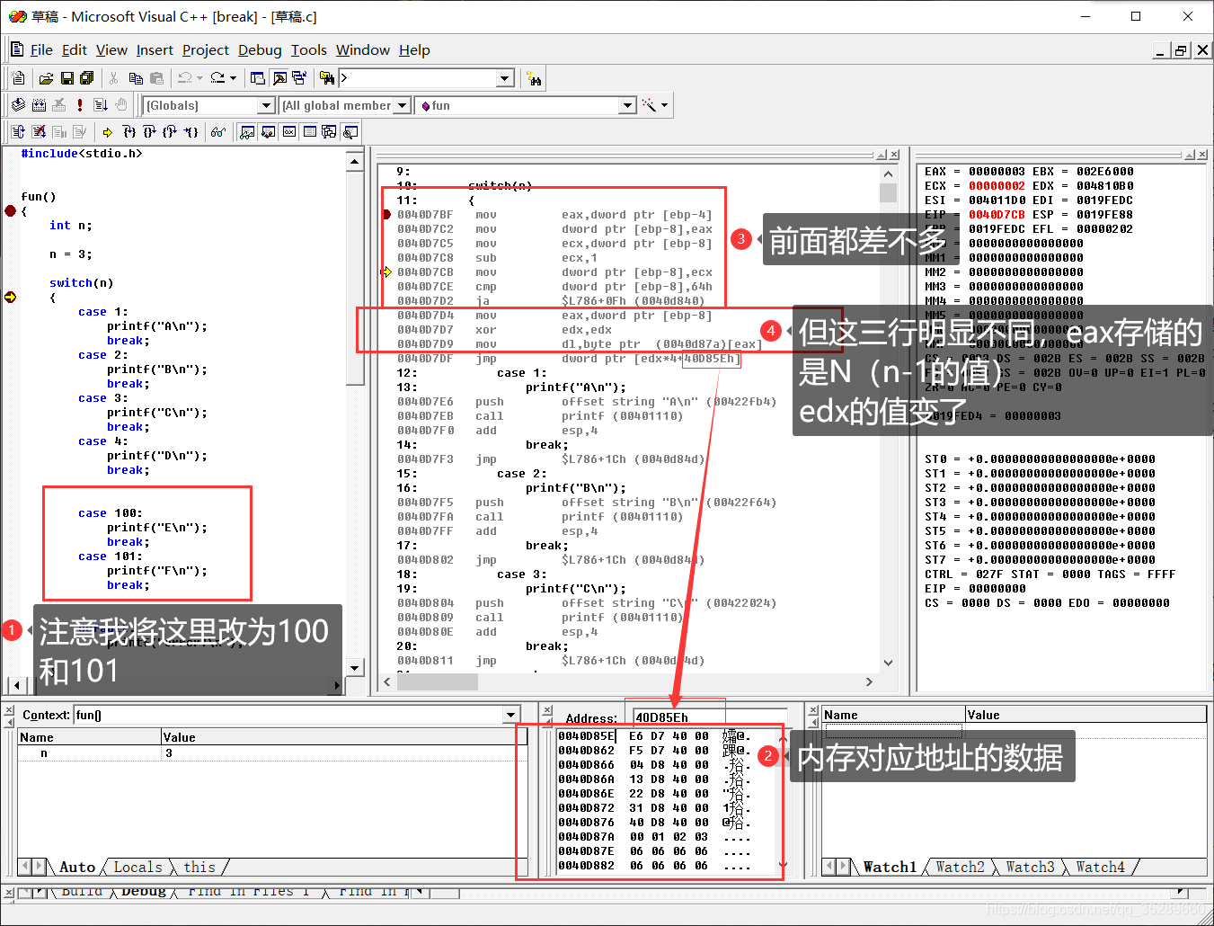1214x926 pixels.
Task: Toggle the Output window icon
Action: coord(279,78)
